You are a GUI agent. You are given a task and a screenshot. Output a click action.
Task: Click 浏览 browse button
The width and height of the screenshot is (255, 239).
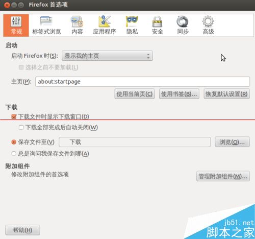pos(232,142)
